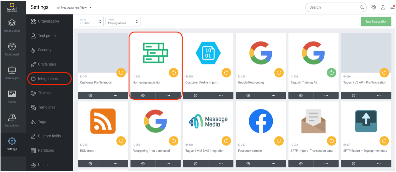Click the SFTP Export – Engagement data title

[365, 151]
